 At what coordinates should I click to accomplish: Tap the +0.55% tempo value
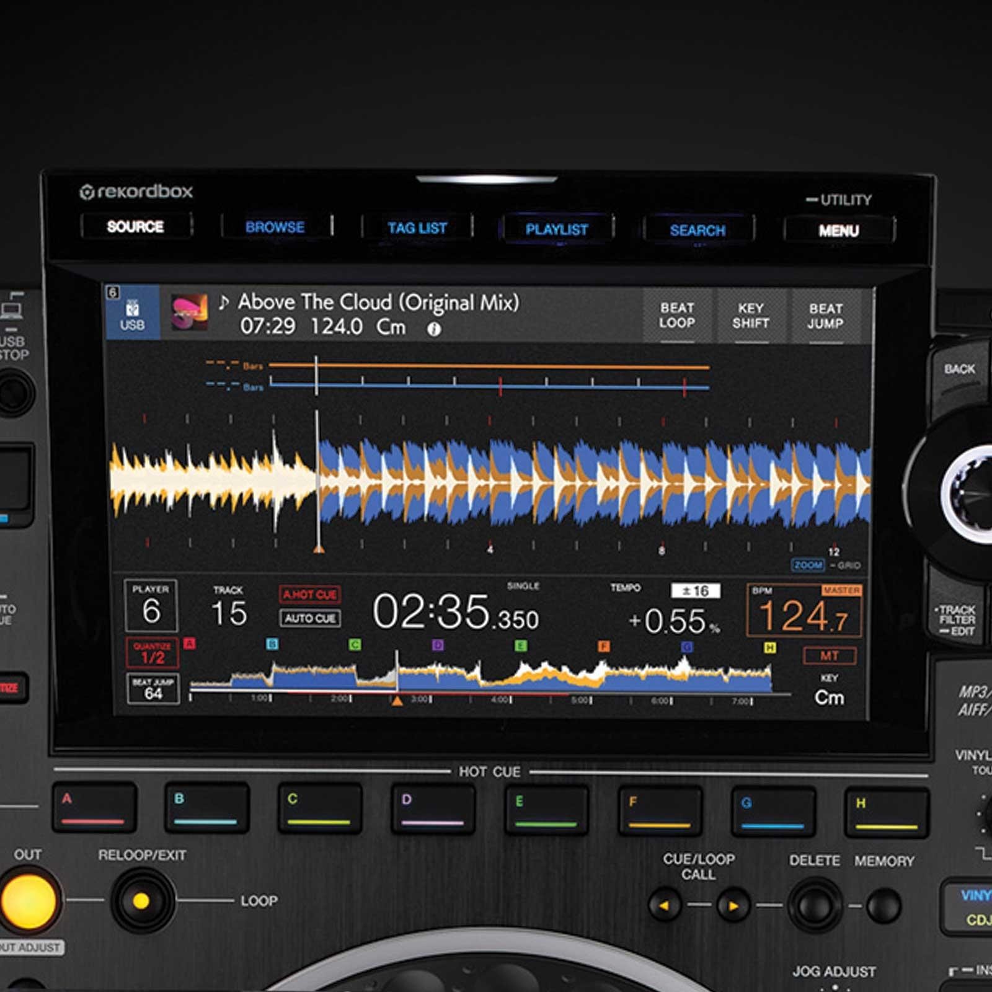(x=674, y=621)
